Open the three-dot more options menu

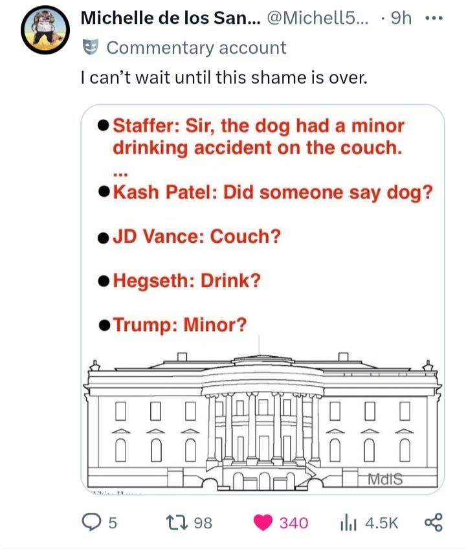[x=434, y=18]
